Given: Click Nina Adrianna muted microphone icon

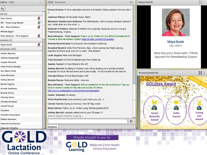Looking at the screenshot, I should pos(39,36).
